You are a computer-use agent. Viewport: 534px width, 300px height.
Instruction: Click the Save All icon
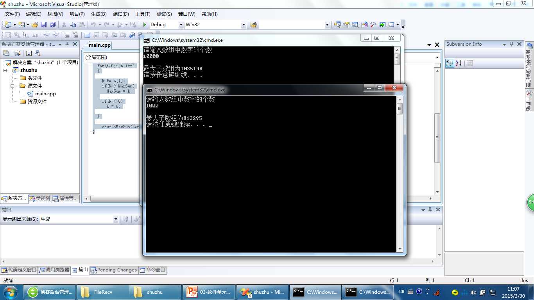[53, 25]
